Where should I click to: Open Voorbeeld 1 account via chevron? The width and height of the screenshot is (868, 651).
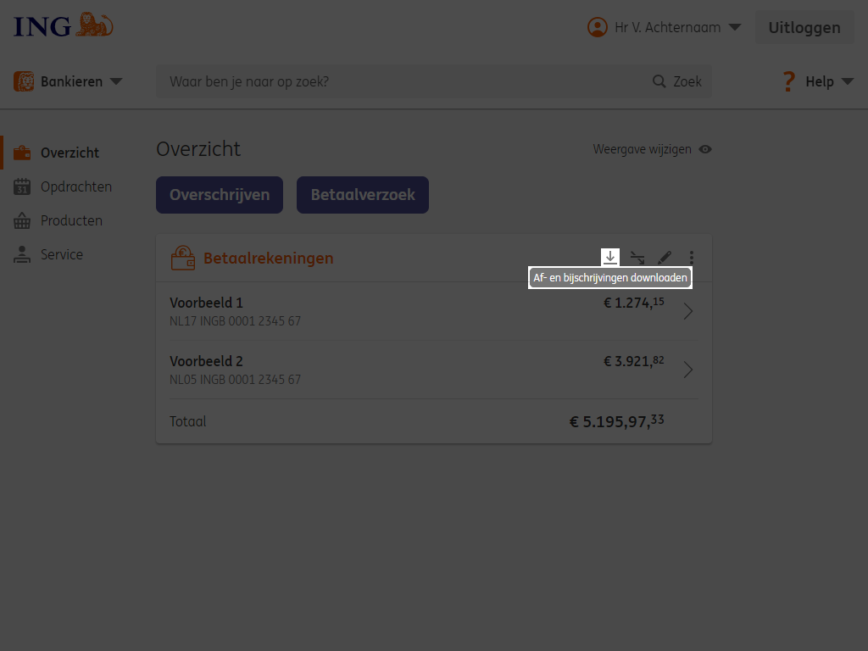pos(688,311)
